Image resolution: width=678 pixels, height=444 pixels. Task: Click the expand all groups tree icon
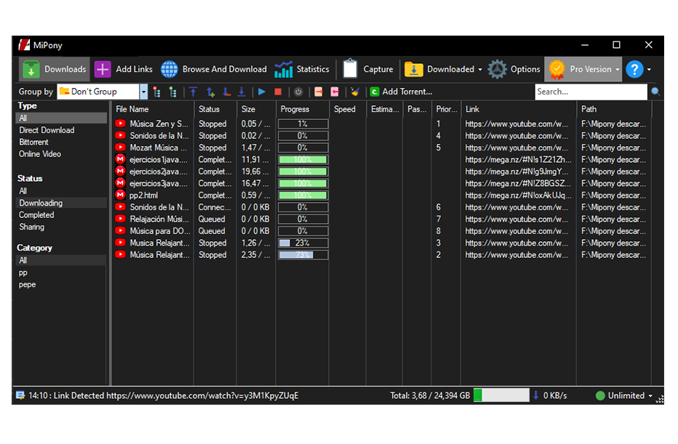172,92
